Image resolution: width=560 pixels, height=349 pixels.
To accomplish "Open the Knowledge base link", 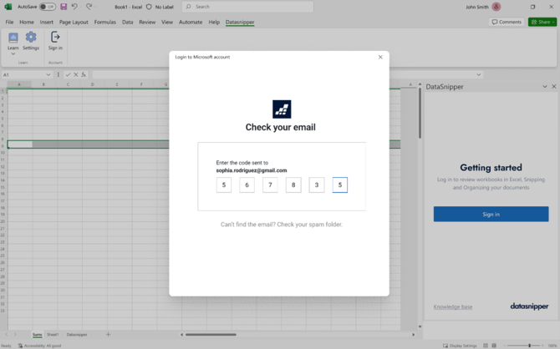I will pos(452,307).
